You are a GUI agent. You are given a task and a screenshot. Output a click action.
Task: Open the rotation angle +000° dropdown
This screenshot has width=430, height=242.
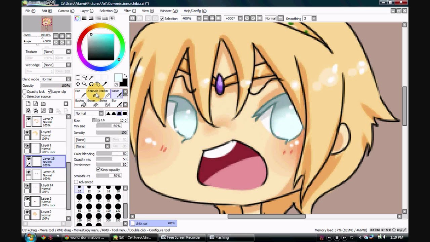click(x=234, y=18)
